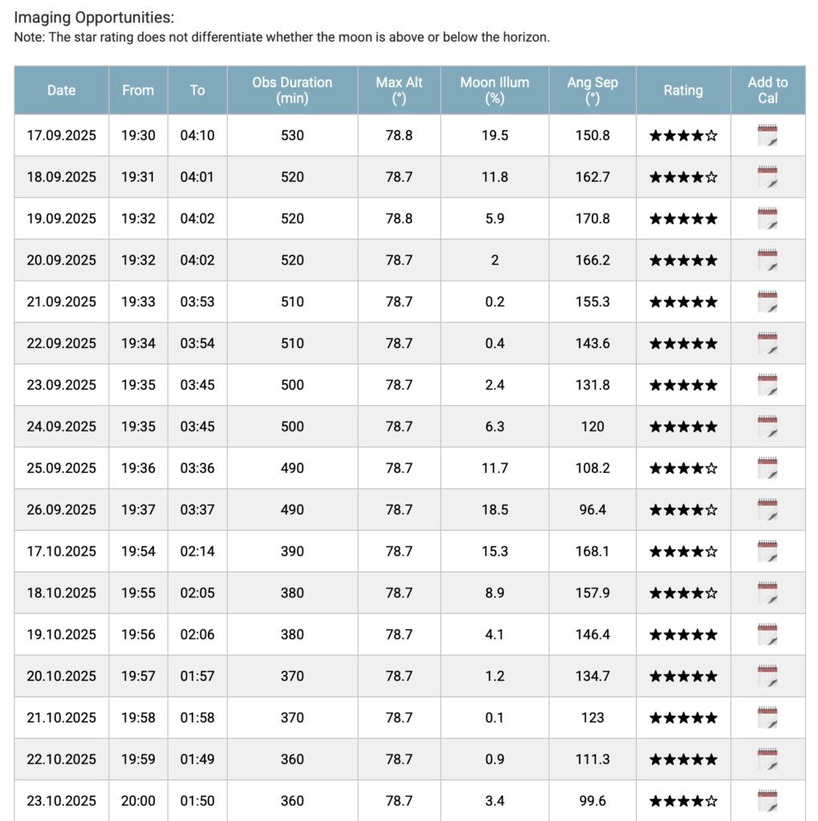The image size is (818, 821).
Task: Save 23.09.2025 opportunity to calendar
Action: pyautogui.click(x=767, y=385)
